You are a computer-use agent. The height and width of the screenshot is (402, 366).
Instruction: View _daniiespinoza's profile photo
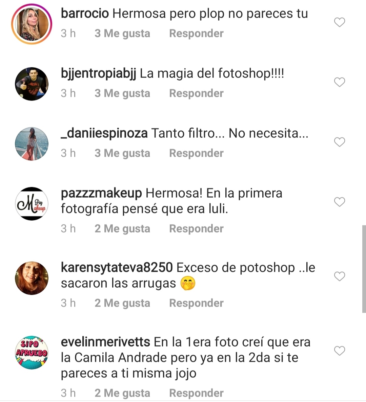(x=32, y=144)
